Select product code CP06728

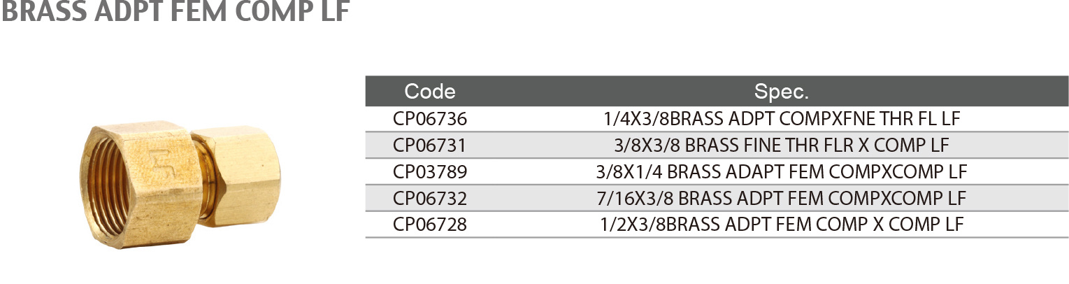pos(430,225)
